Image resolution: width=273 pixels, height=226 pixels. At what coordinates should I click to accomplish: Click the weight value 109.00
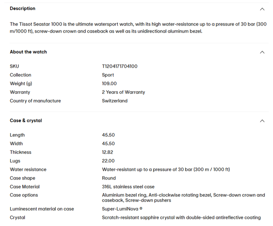(109, 83)
